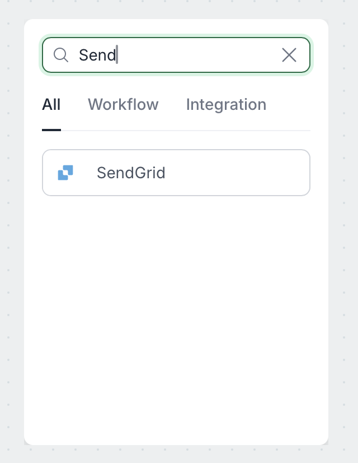Click the blue SendGrid logo icon
This screenshot has height=463, width=358.
(65, 173)
